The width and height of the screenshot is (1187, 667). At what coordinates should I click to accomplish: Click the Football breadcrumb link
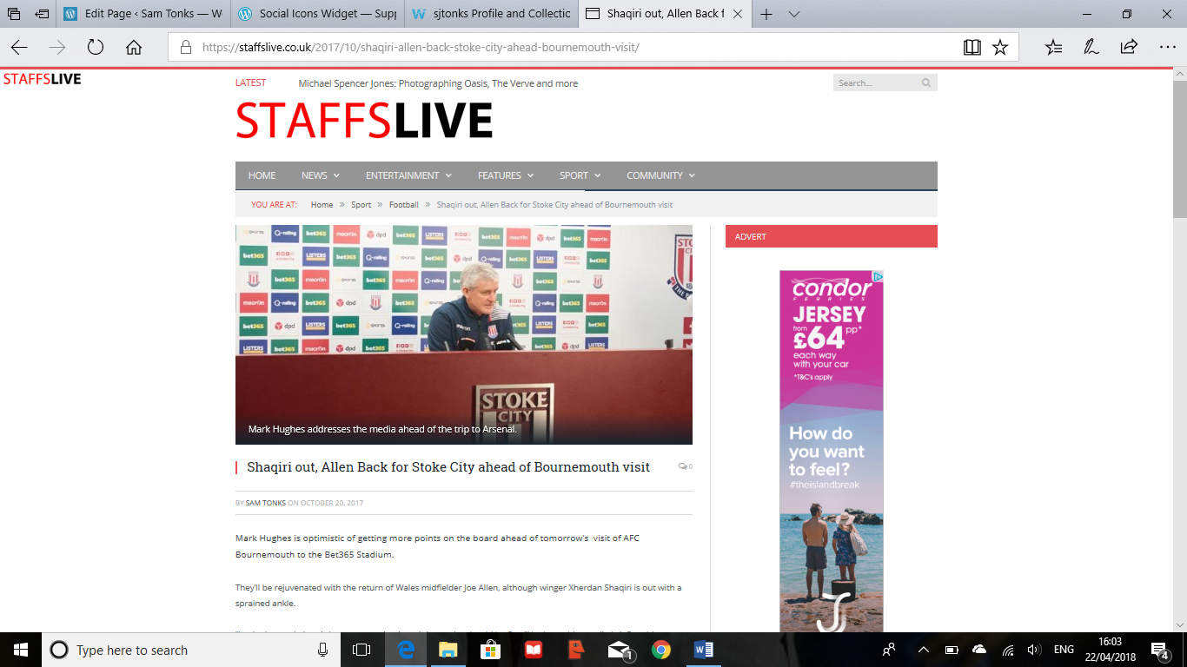coord(404,205)
